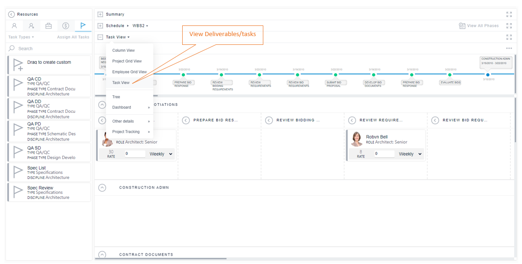The image size is (522, 264).
Task: Open the briefcase tab icon in Resources
Action: pyautogui.click(x=49, y=25)
